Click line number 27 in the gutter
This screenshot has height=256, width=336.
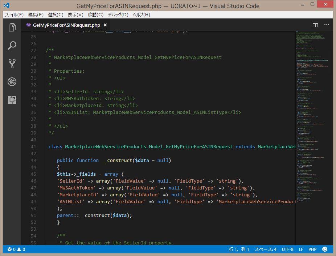pos(33,50)
